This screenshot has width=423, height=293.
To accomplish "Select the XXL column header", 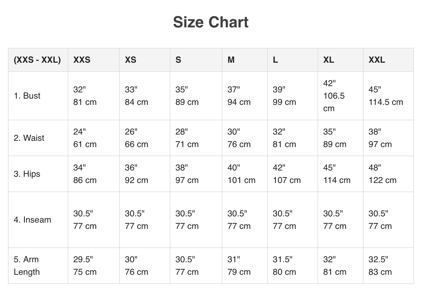I will pos(377,60).
